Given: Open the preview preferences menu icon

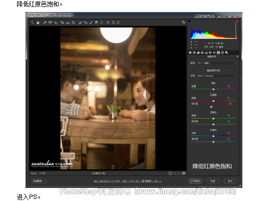Looking at the screenshot, I should pos(184,173).
